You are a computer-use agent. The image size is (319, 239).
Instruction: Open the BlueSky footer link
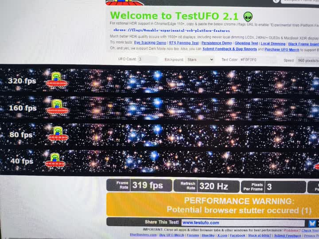tap(208, 235)
